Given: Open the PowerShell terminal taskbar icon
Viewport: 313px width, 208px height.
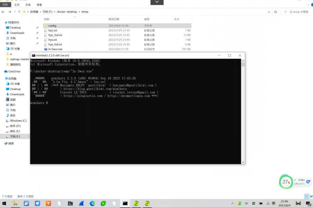Looking at the screenshot, I should tap(70, 203).
